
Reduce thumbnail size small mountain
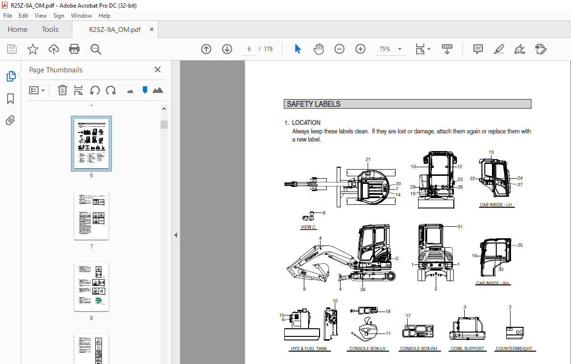tap(130, 91)
